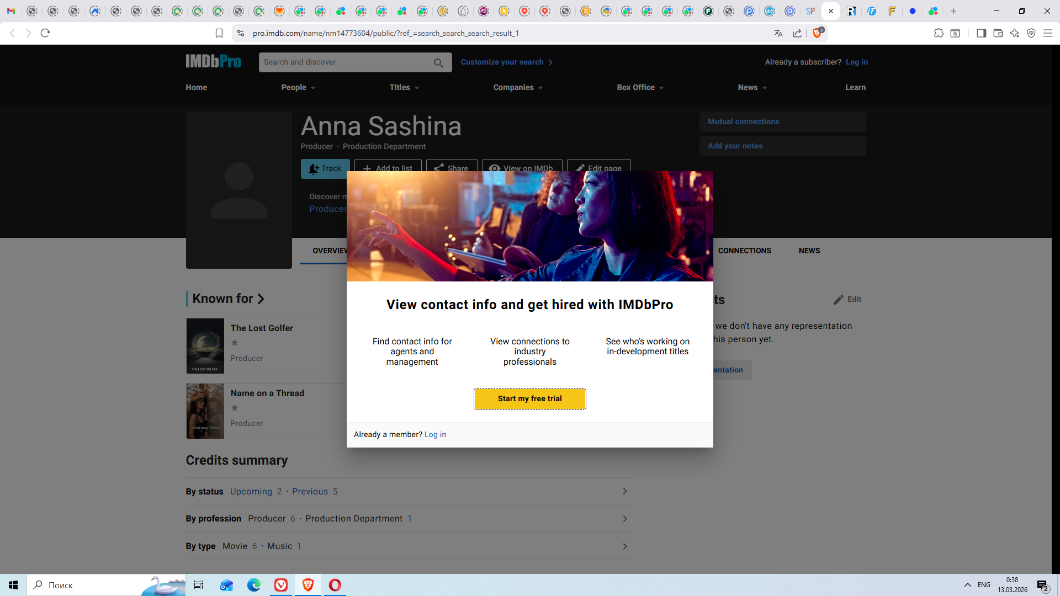The width and height of the screenshot is (1060, 596).
Task: Open Opera from the Windows taskbar
Action: pyautogui.click(x=335, y=585)
